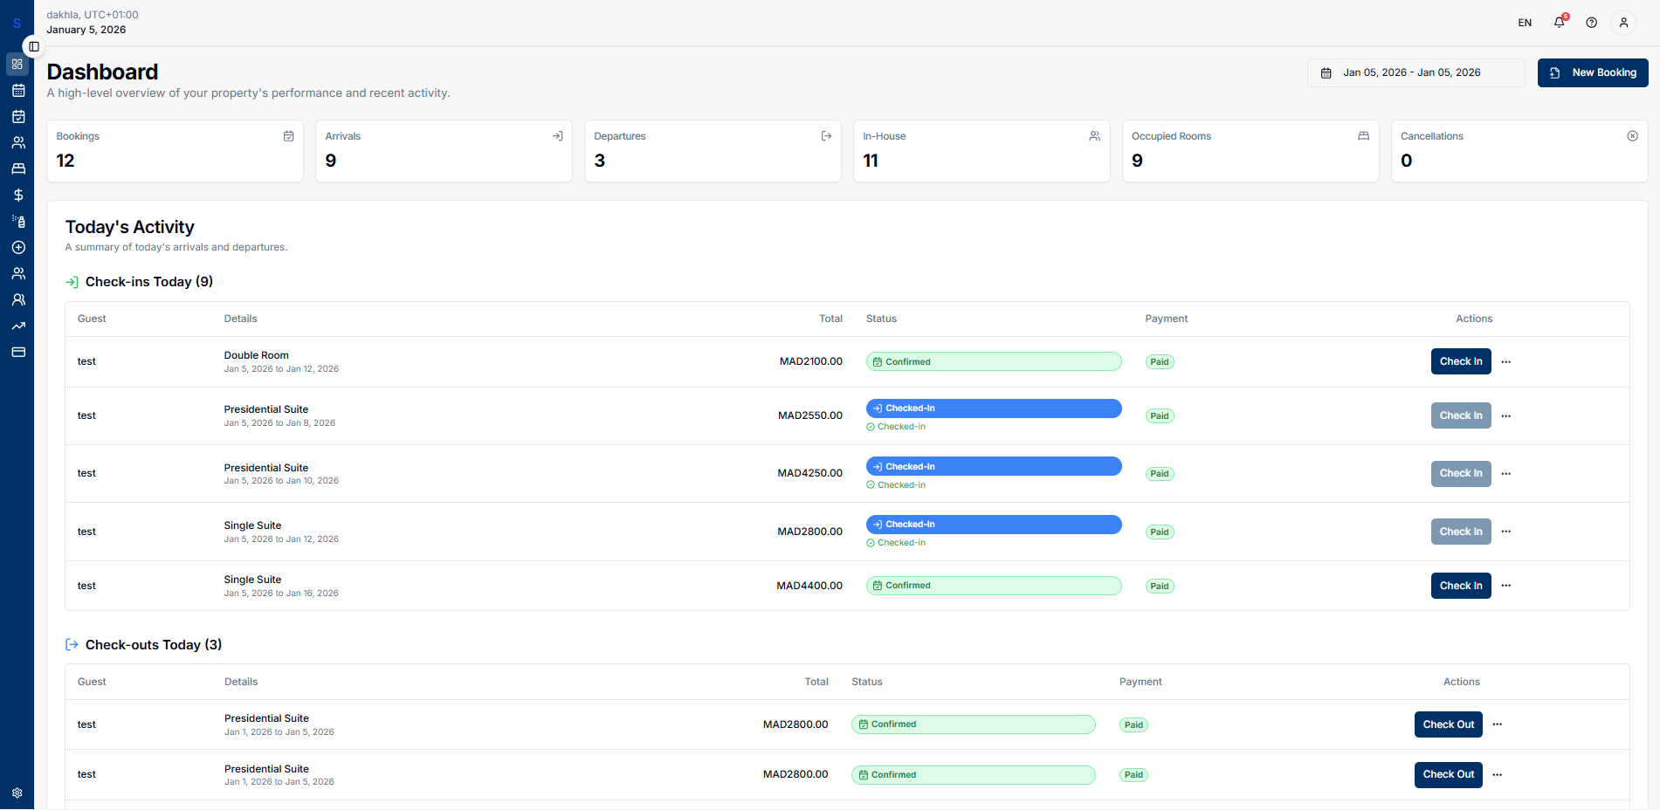This screenshot has width=1660, height=810.
Task: Click the first Presidential Suite Check Out button
Action: (x=1448, y=724)
